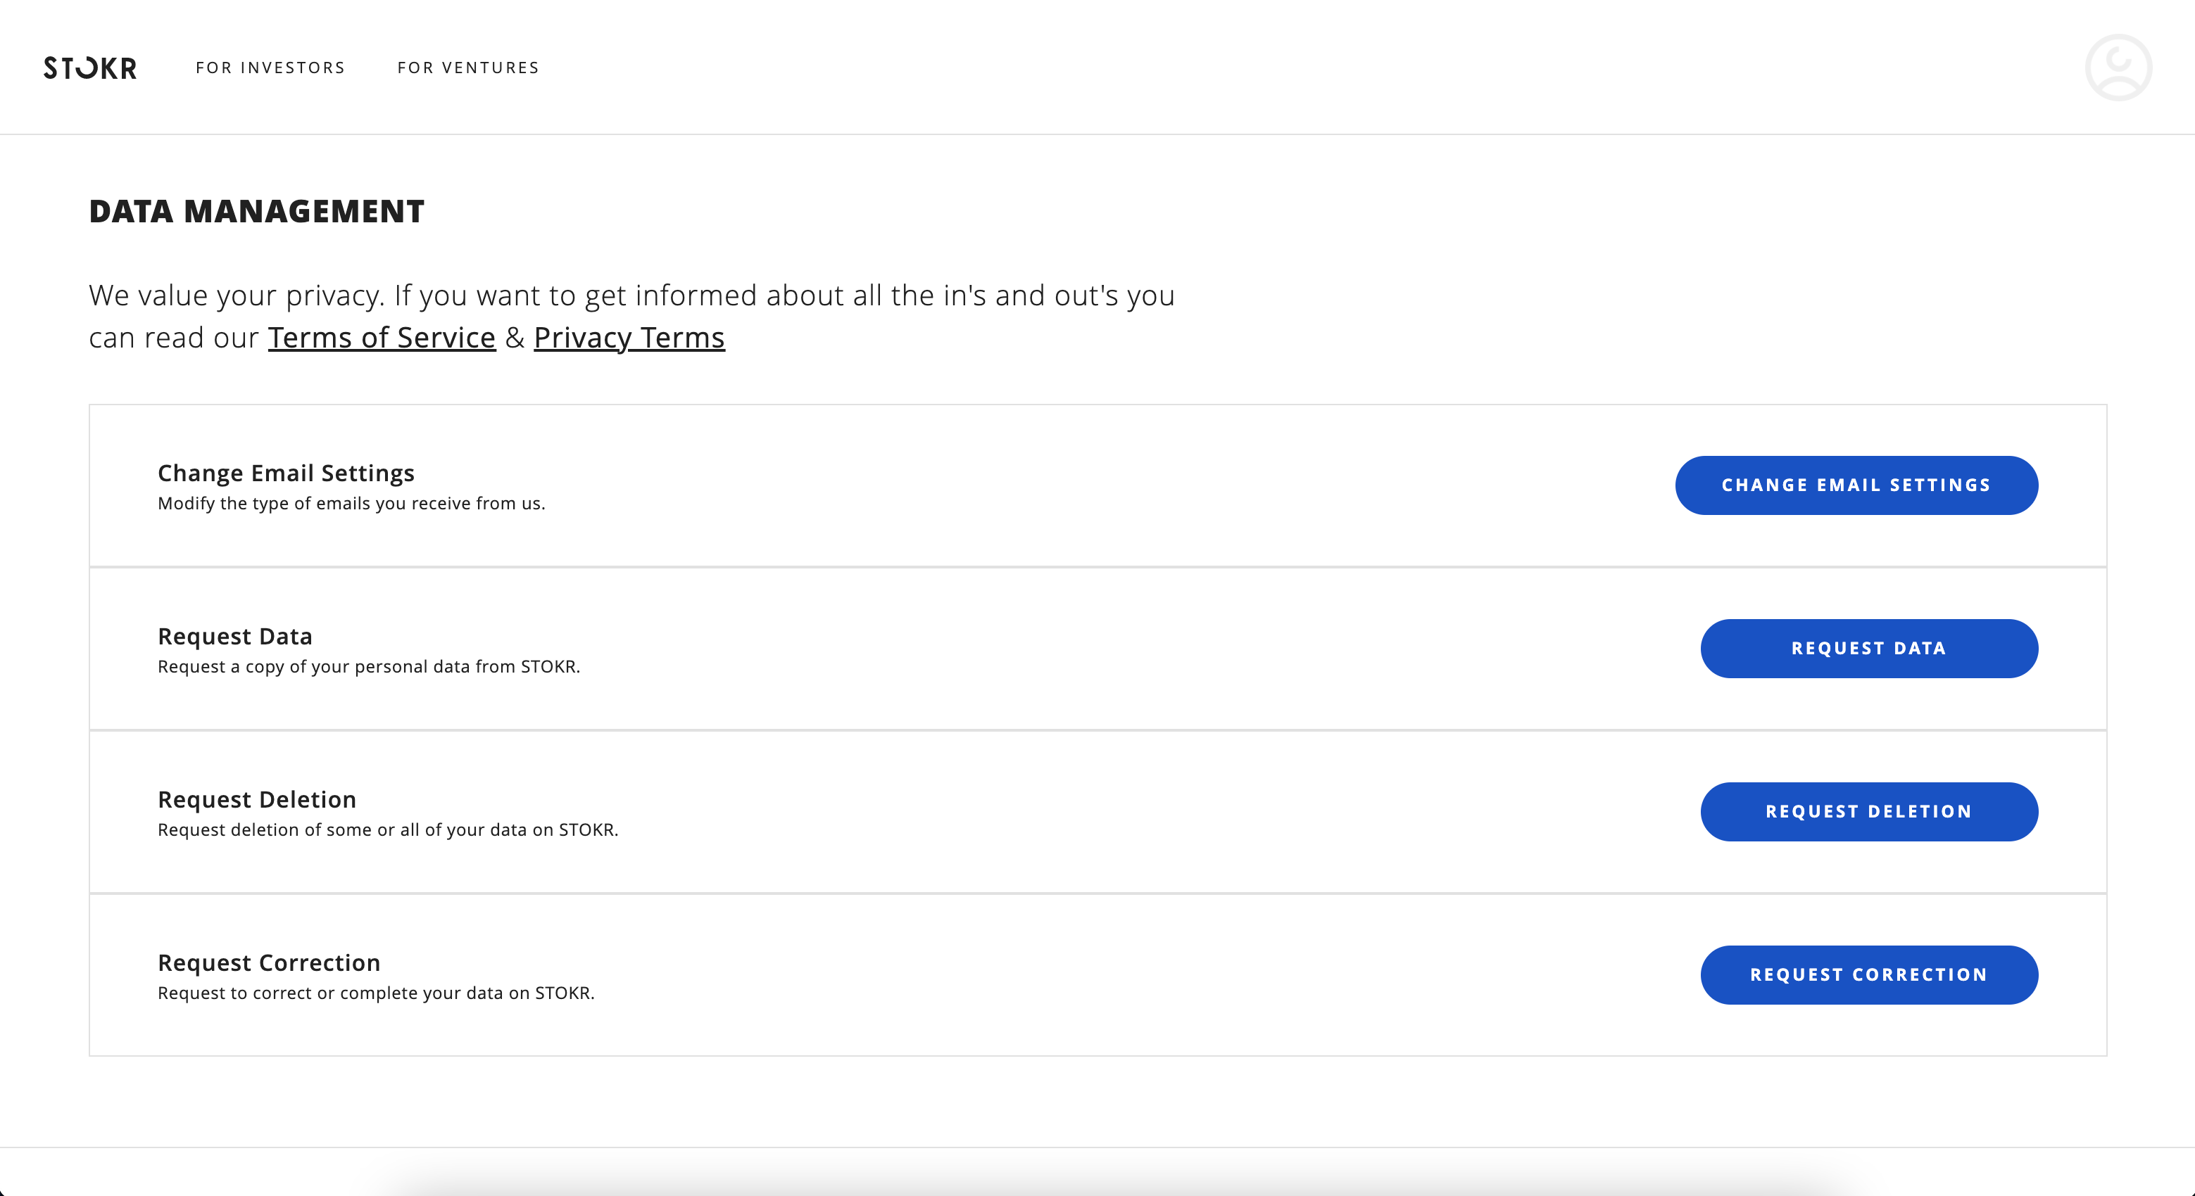The height and width of the screenshot is (1196, 2195).
Task: Click the blue Request Correction button
Action: click(x=1868, y=974)
